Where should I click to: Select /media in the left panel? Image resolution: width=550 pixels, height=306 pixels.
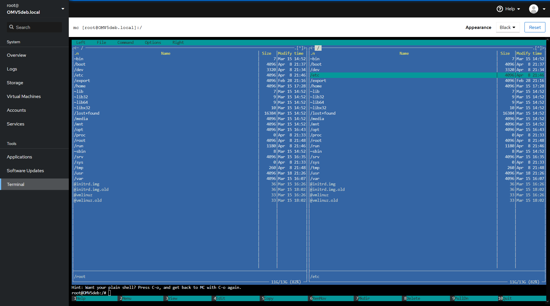pos(190,119)
